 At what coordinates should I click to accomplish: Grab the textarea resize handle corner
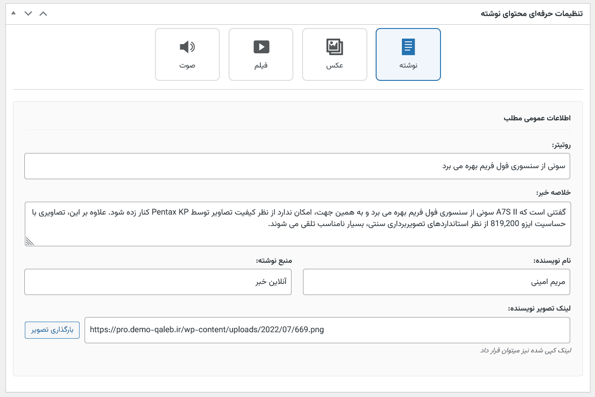pyautogui.click(x=29, y=242)
